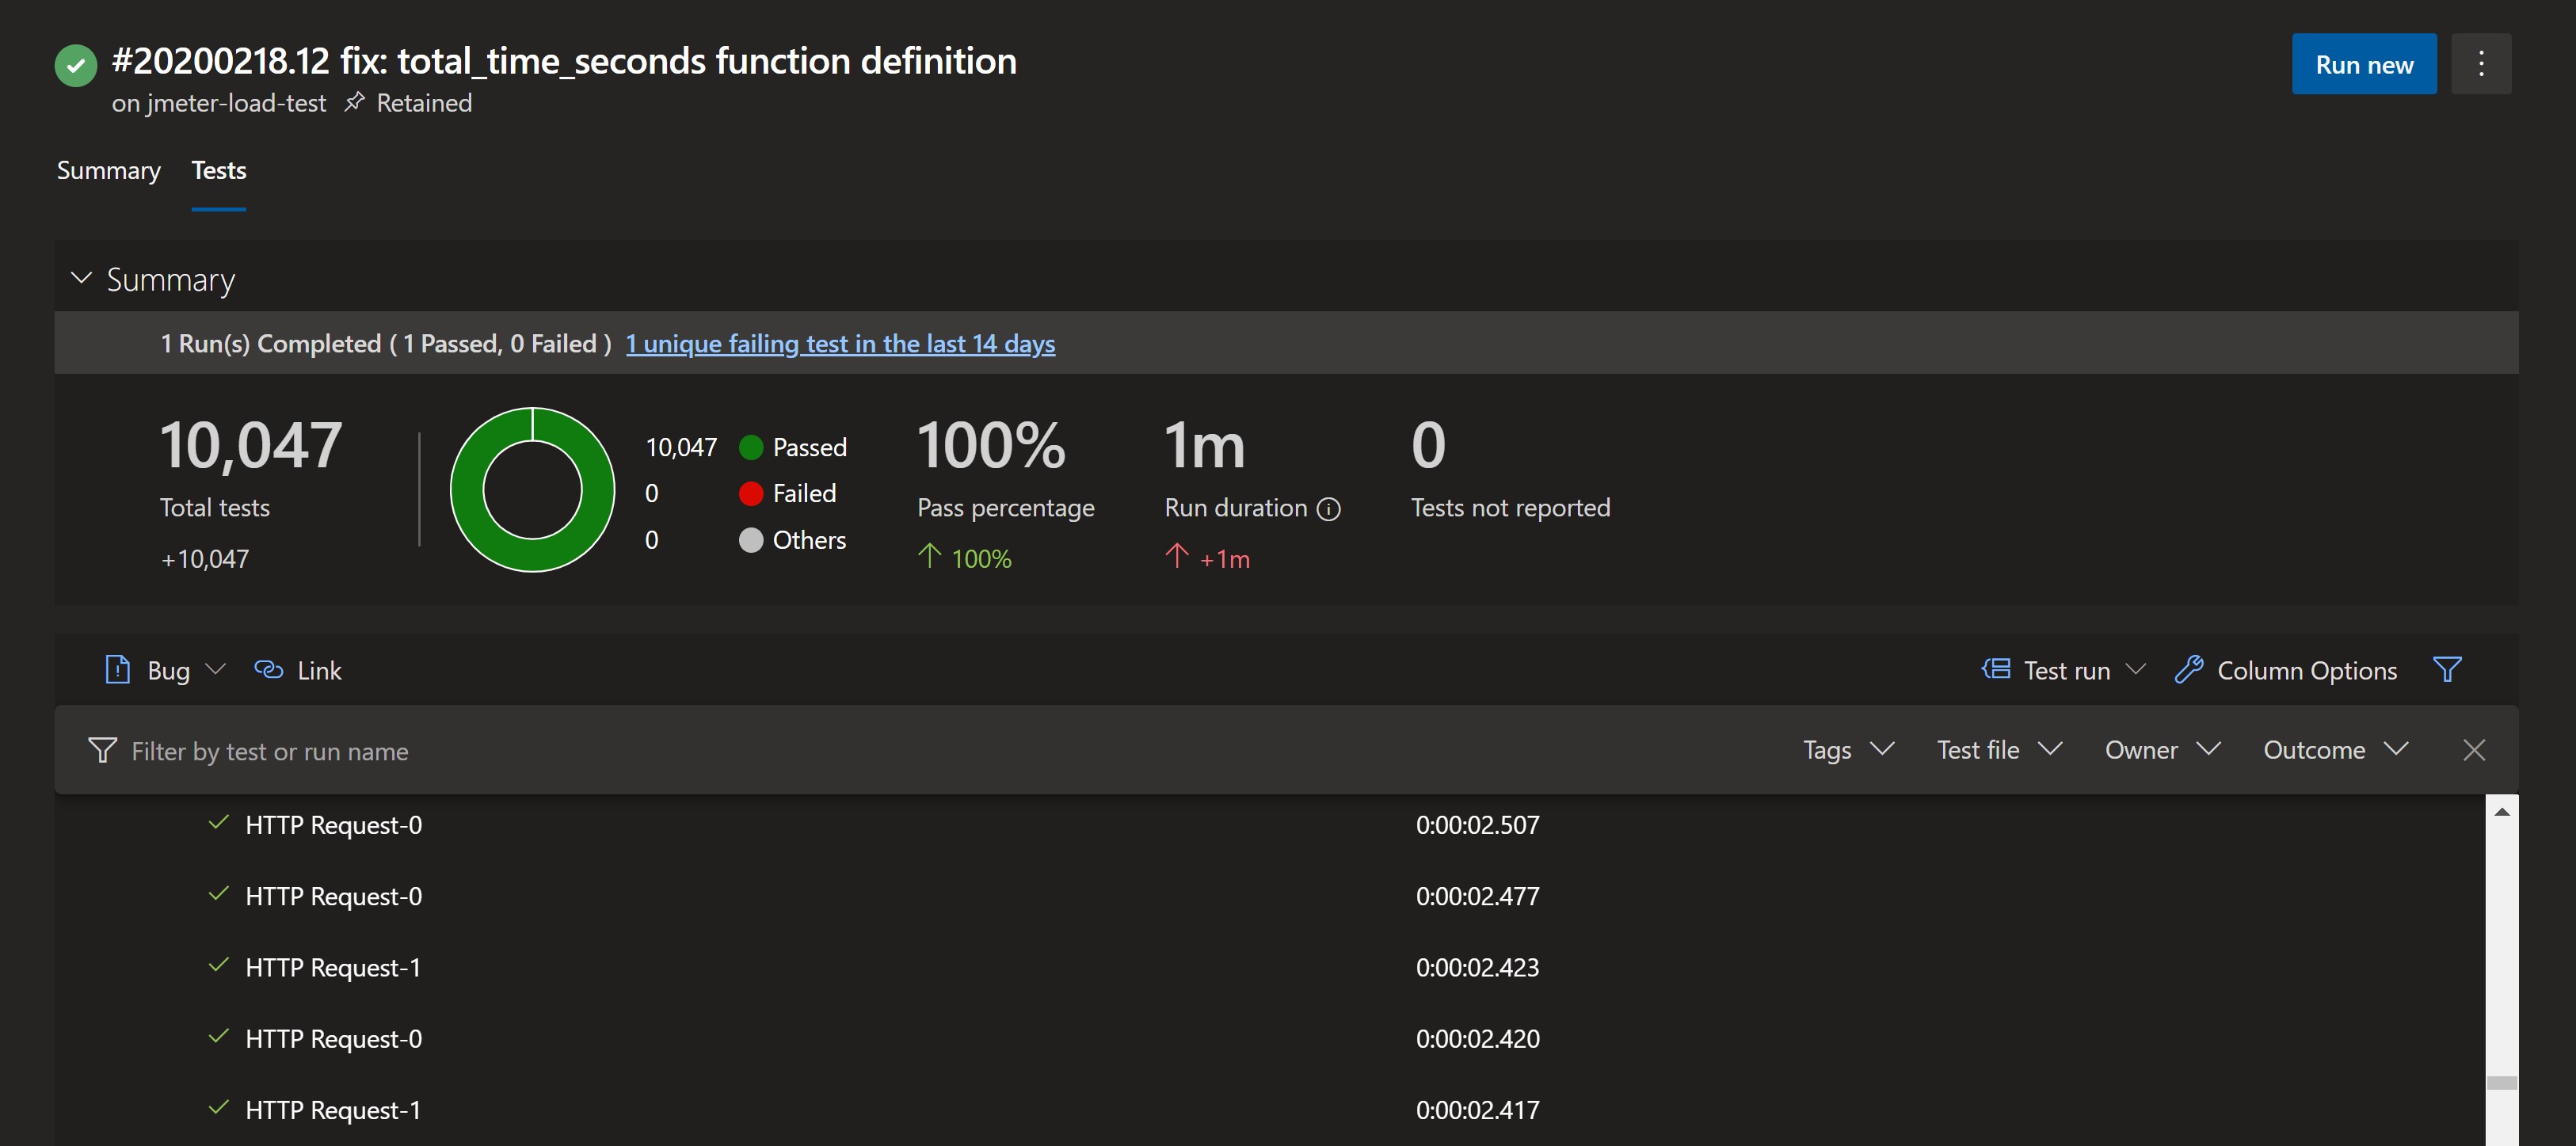The height and width of the screenshot is (1146, 2576).
Task: Open the unique failing test link
Action: [x=840, y=344]
